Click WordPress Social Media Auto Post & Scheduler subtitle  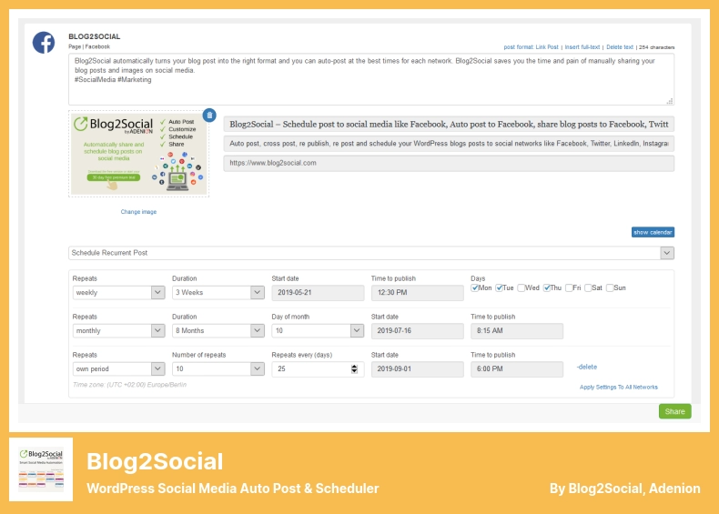[x=233, y=489]
